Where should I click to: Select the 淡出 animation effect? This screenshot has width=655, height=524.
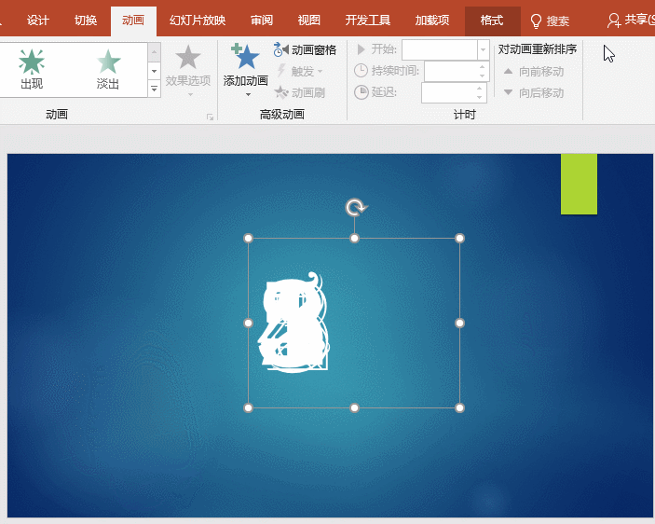[x=108, y=69]
